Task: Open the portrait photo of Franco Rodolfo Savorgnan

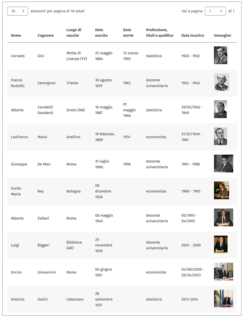Action: [x=222, y=82]
